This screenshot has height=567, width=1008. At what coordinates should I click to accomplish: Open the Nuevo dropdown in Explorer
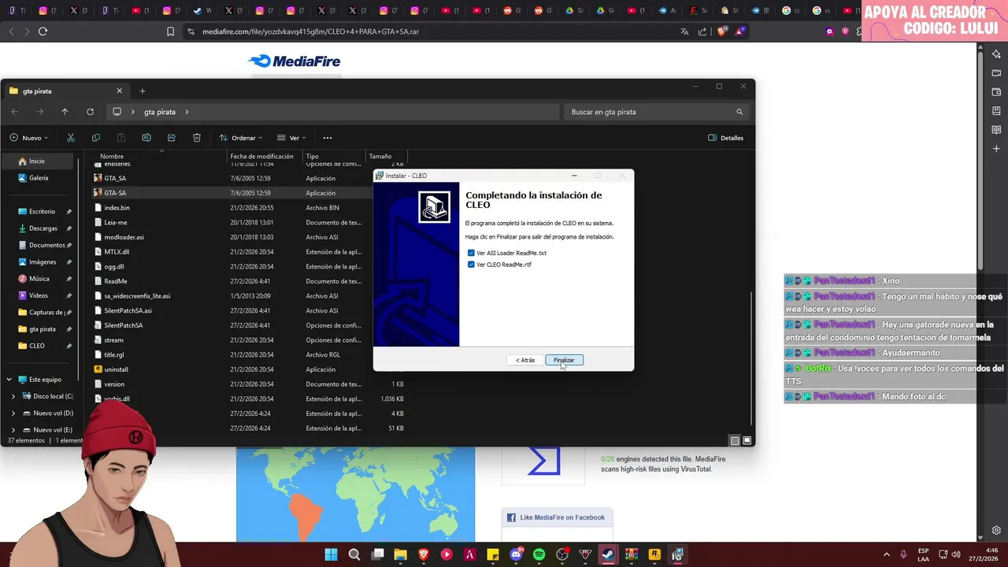tap(29, 138)
